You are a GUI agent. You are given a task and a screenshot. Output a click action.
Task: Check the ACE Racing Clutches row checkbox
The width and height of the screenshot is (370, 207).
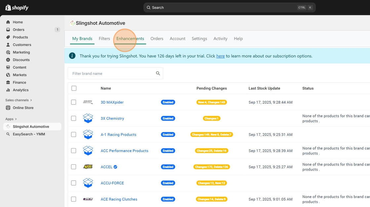click(x=74, y=199)
